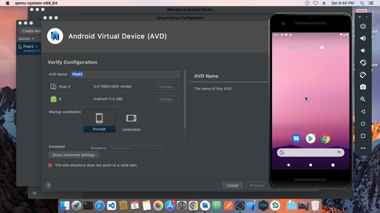
Task: Open Postman from the dock
Action: pos(228,205)
